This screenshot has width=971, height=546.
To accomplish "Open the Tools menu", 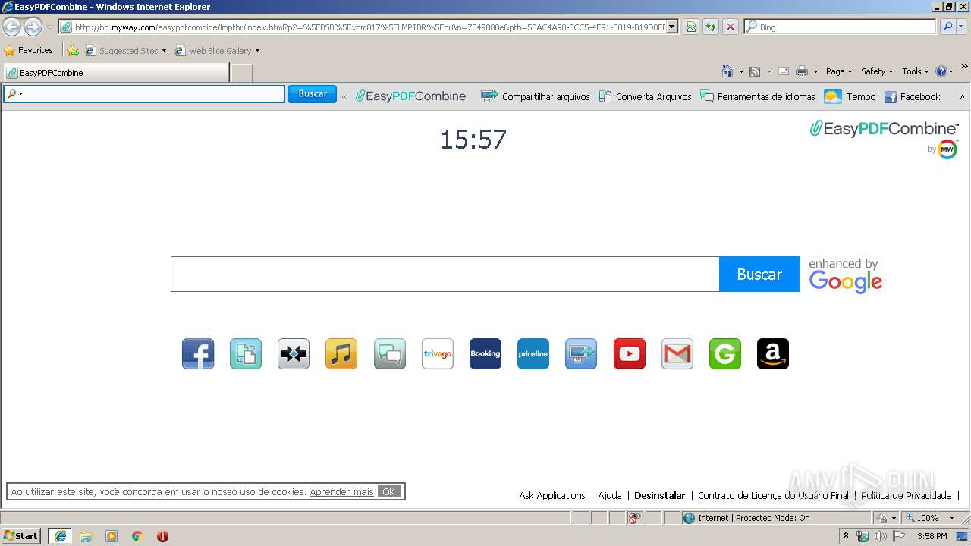I will 915,71.
